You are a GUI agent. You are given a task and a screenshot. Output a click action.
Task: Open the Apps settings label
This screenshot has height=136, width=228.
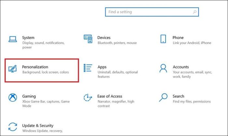tap(102, 67)
